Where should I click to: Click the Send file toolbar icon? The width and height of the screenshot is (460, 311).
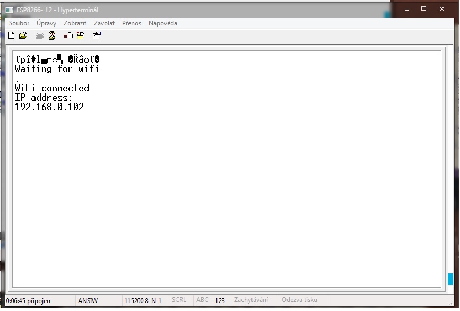(x=68, y=36)
